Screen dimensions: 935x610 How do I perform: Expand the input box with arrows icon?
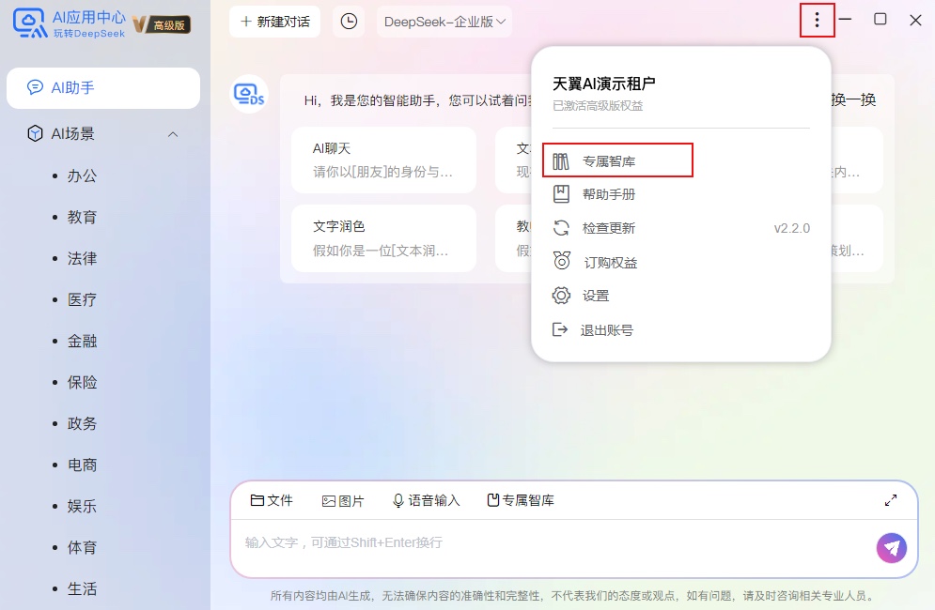click(x=891, y=500)
